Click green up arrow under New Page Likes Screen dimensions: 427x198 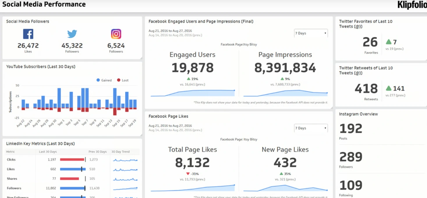(x=281, y=174)
